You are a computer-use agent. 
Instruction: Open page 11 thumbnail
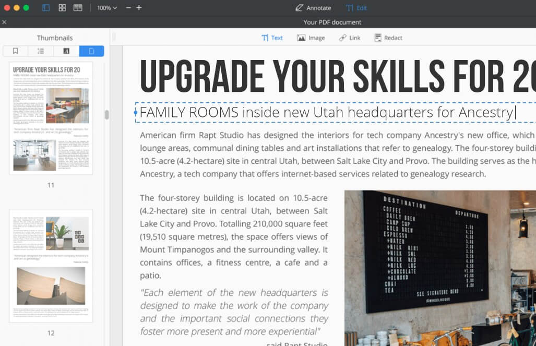[51, 118]
